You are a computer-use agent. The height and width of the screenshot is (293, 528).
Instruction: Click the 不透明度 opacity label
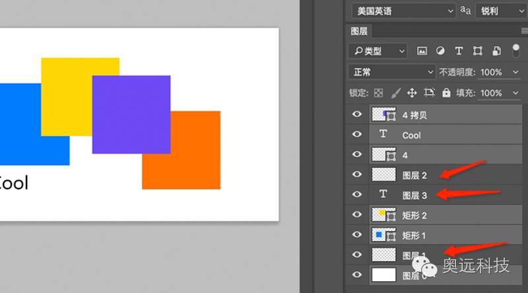coord(457,72)
